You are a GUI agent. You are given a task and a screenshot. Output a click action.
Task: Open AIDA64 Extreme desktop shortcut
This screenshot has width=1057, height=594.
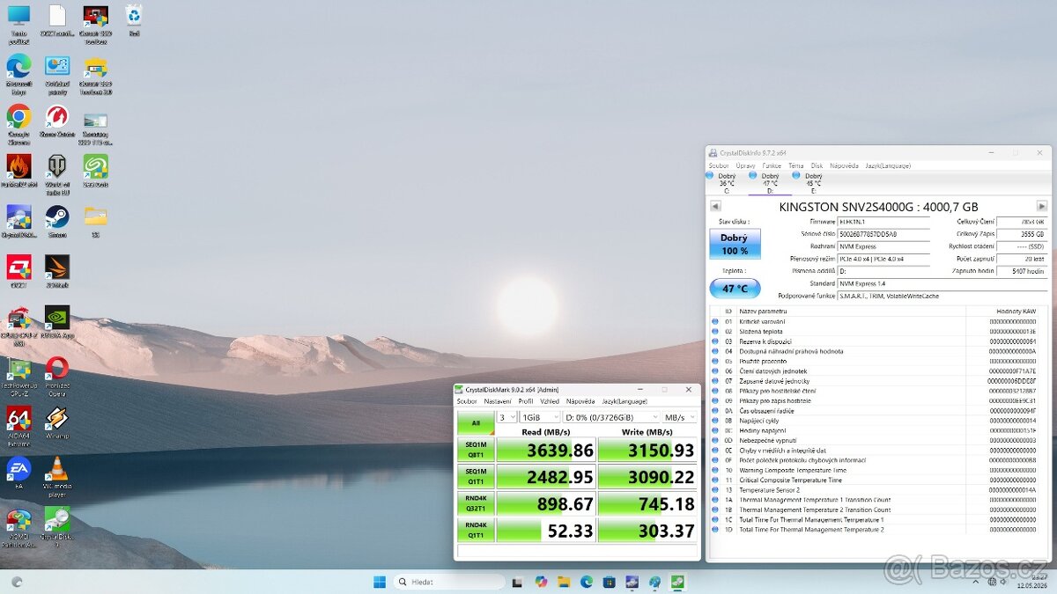18,427
